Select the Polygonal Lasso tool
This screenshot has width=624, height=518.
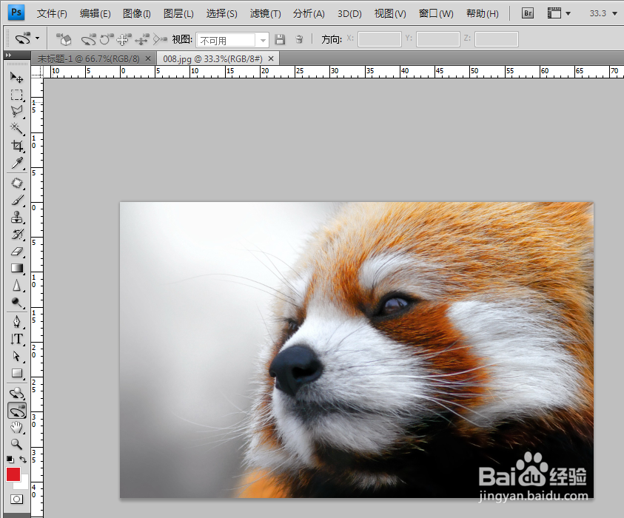pyautogui.click(x=17, y=112)
